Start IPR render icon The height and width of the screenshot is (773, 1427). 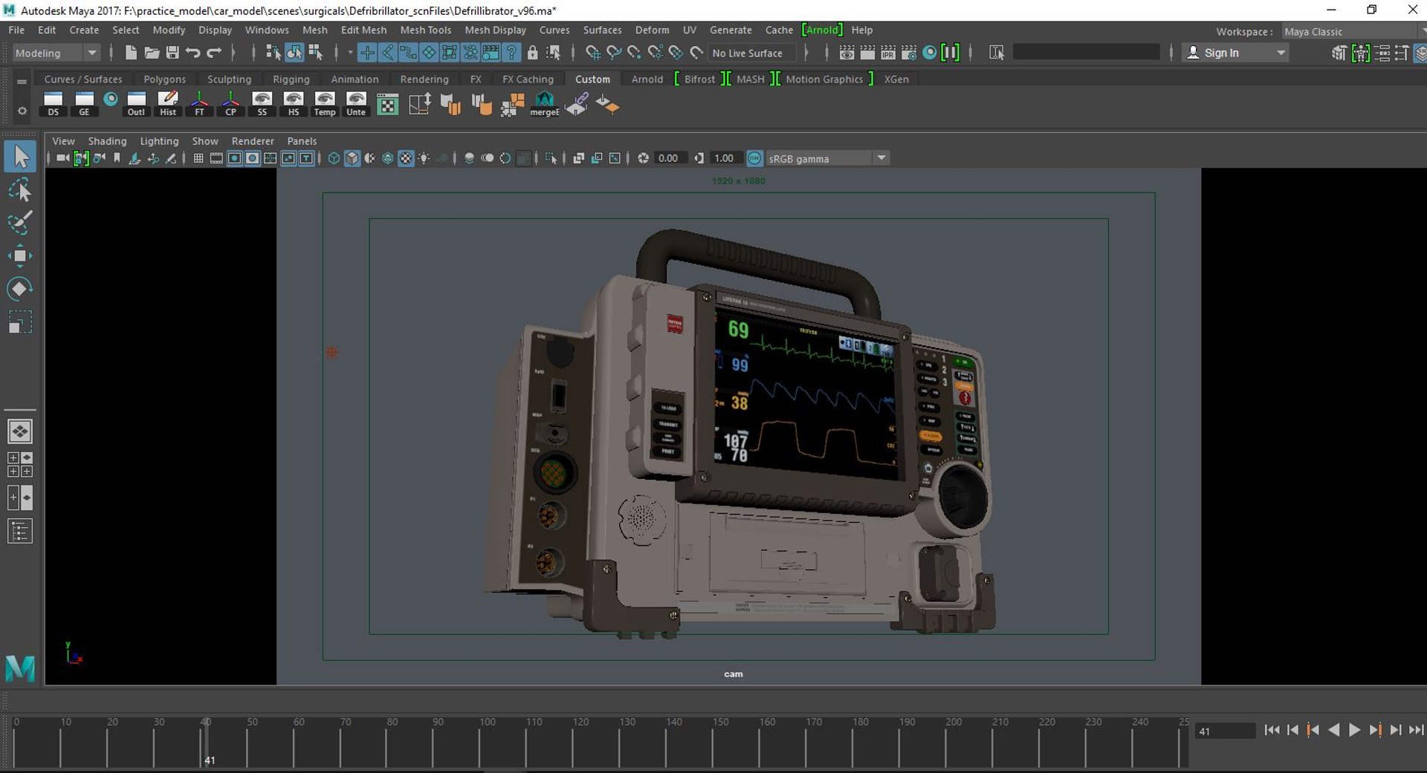pyautogui.click(x=887, y=53)
